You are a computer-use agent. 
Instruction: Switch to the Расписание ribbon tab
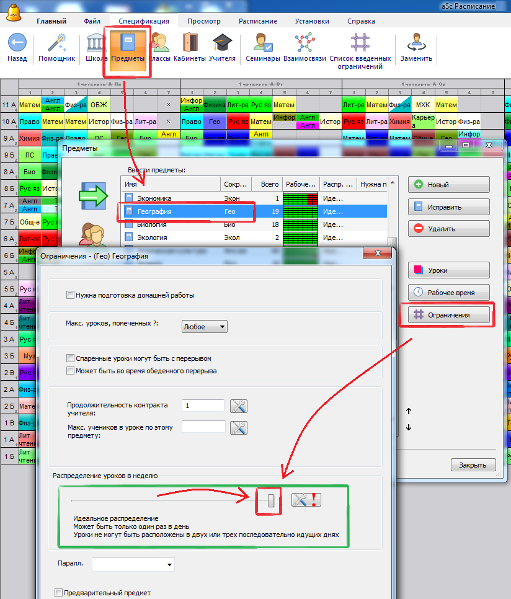[258, 21]
